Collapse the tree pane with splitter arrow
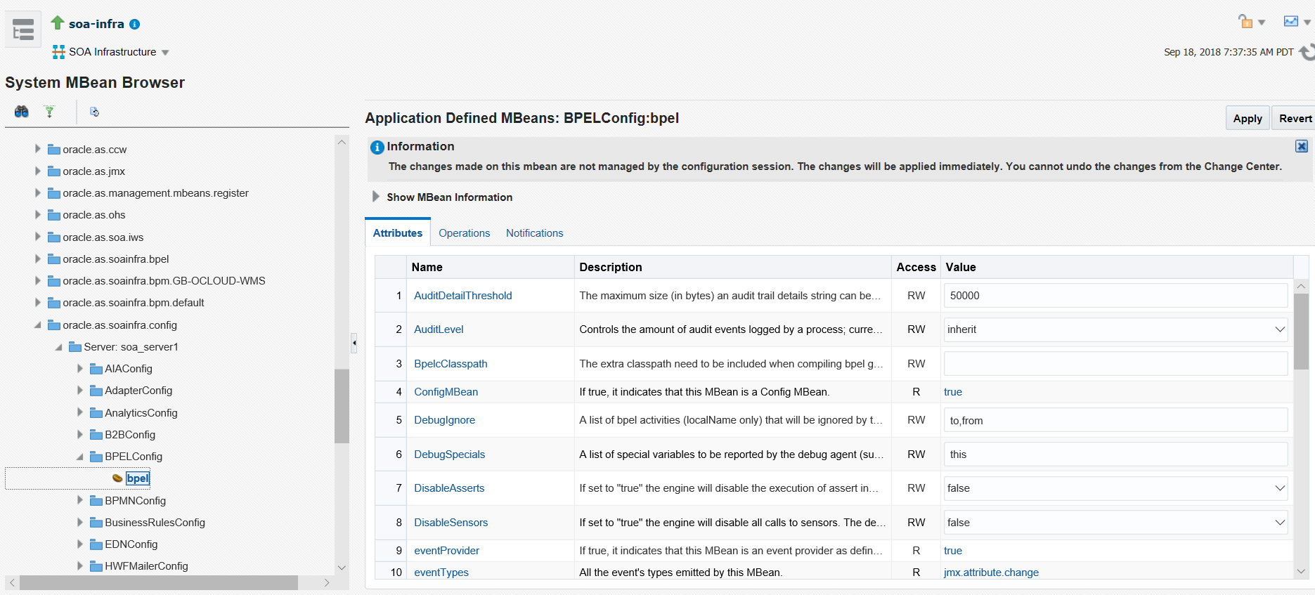 point(354,343)
